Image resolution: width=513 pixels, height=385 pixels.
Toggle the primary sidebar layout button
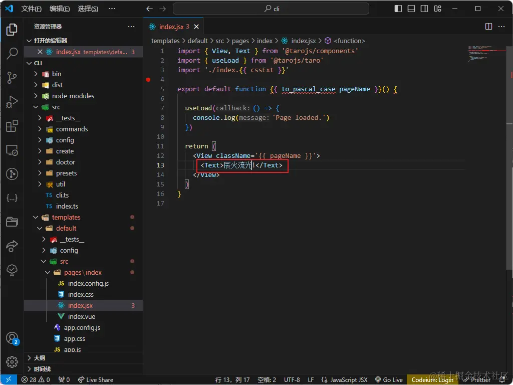pyautogui.click(x=398, y=9)
